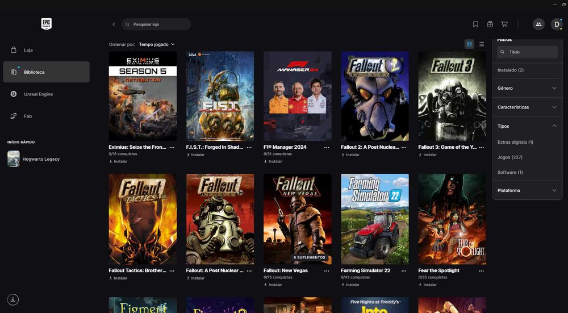568x313 pixels.
Task: Open the Fab section
Action: pos(47,116)
